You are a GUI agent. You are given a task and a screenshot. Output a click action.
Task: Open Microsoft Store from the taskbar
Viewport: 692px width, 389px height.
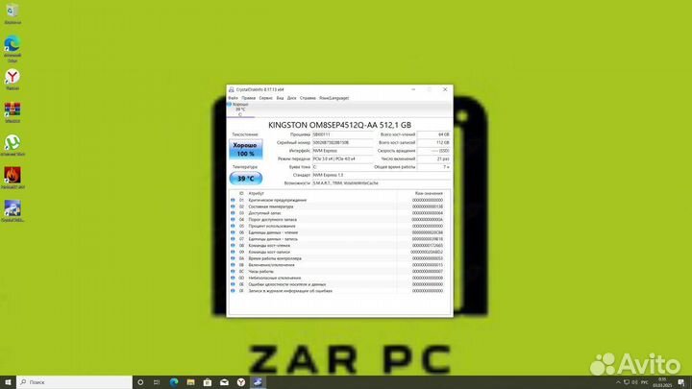tap(208, 382)
